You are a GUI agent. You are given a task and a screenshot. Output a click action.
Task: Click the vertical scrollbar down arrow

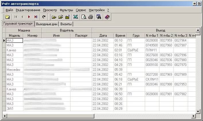click(198, 111)
